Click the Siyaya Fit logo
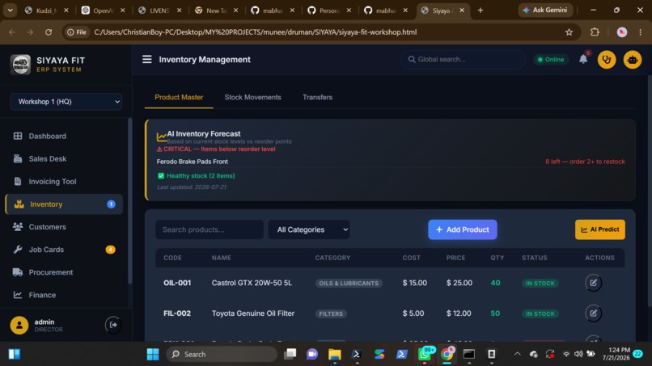Viewport: 652px width, 366px height. pyautogui.click(x=20, y=65)
